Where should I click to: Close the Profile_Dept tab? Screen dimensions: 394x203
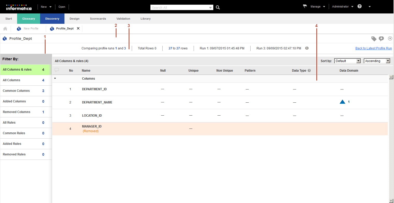click(78, 28)
